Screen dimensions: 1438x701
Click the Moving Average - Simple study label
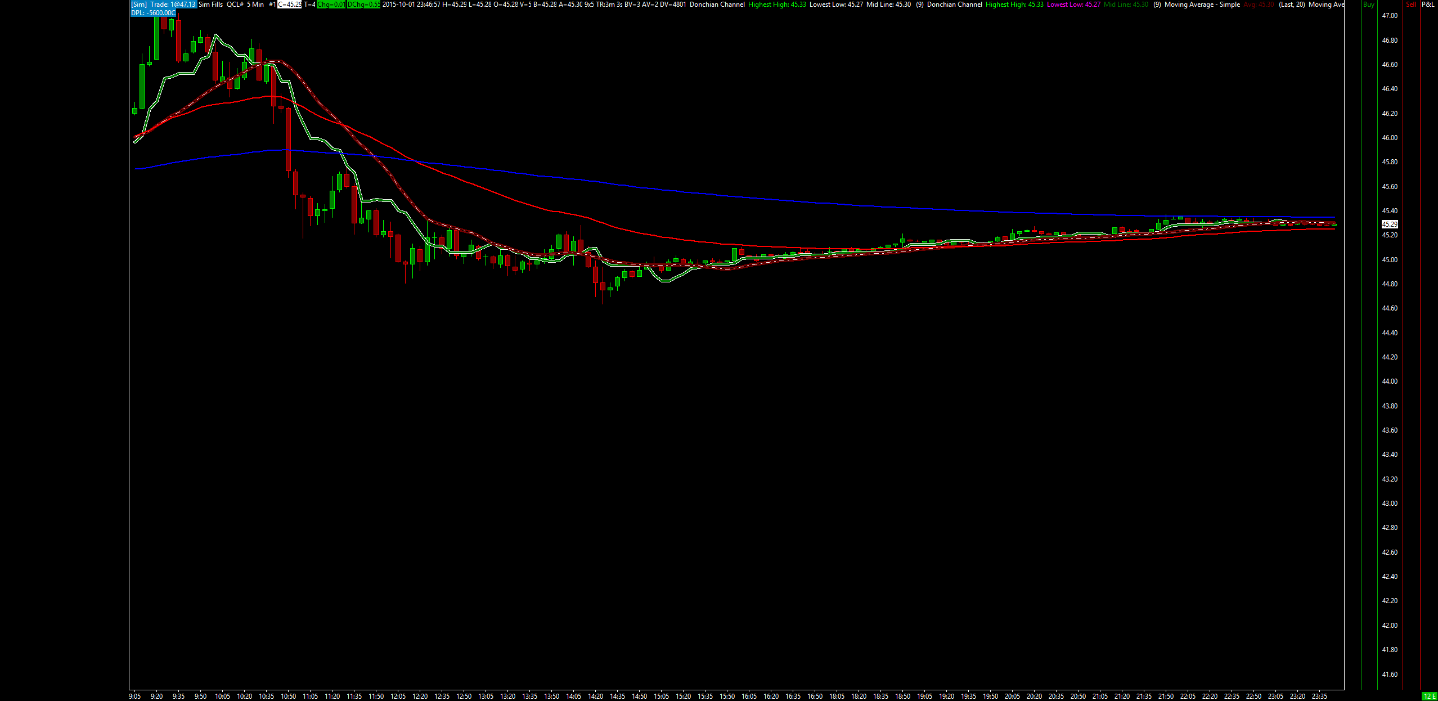1202,5
